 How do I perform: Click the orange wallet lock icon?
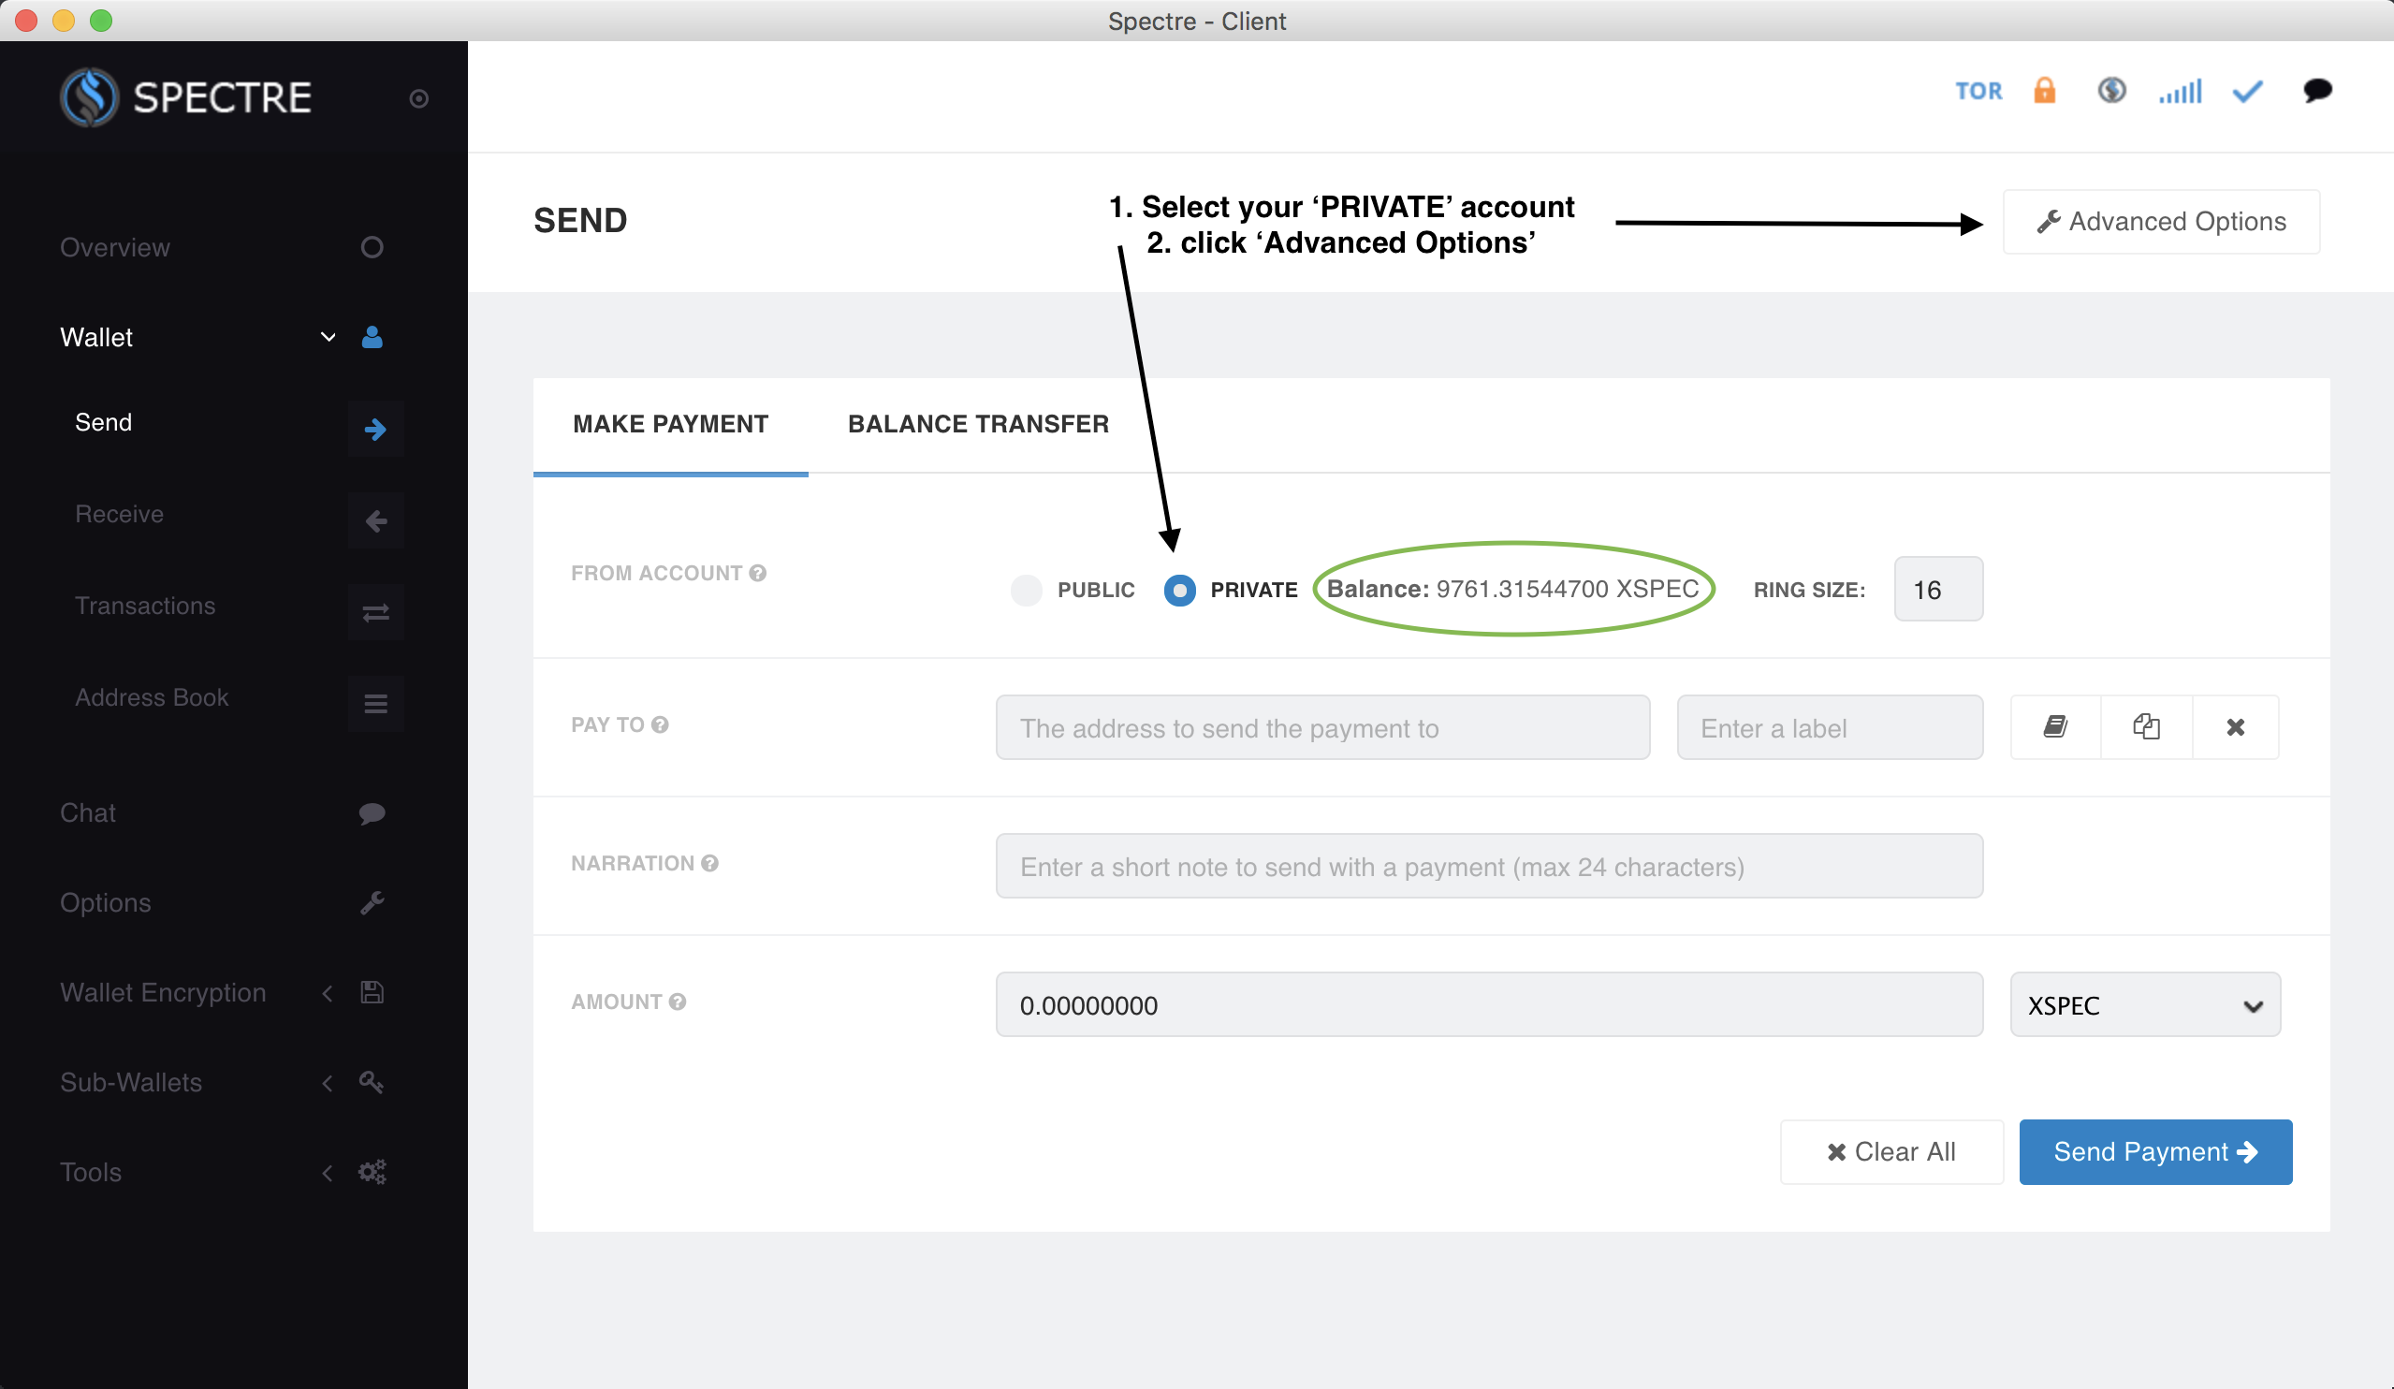click(2044, 90)
